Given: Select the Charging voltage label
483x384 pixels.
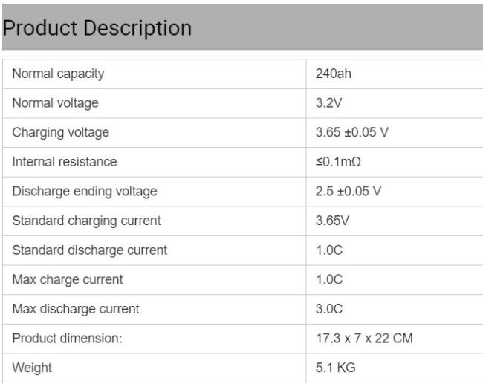Looking at the screenshot, I should (x=61, y=133).
